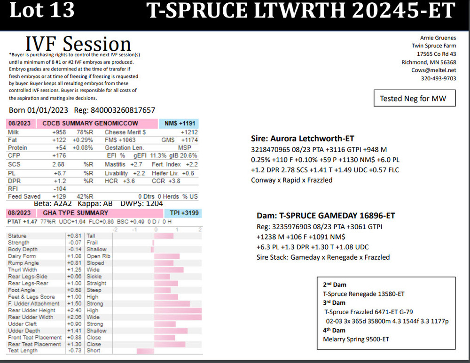Select the "Udder Cleft" trait label

[22, 324]
